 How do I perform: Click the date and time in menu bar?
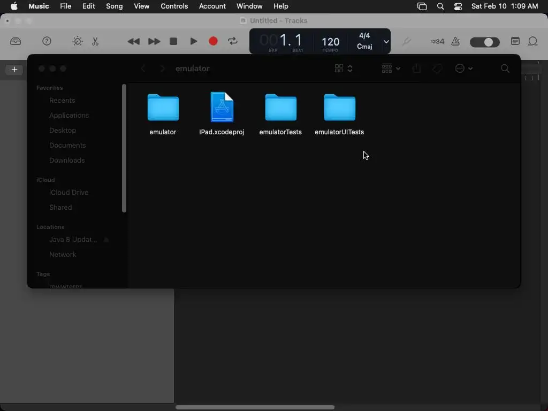[504, 6]
